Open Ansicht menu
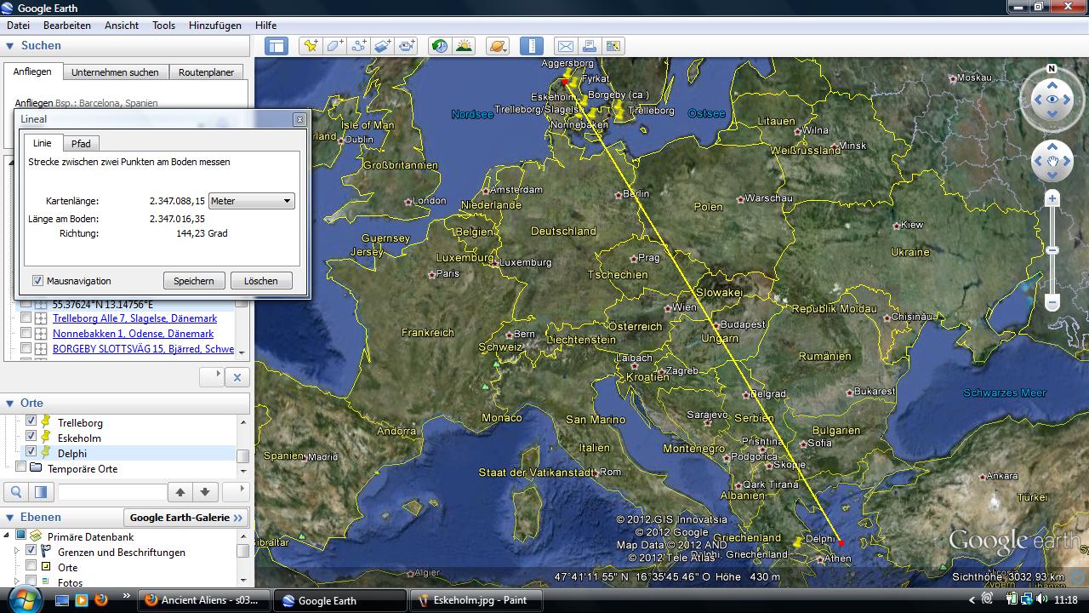 pos(122,26)
